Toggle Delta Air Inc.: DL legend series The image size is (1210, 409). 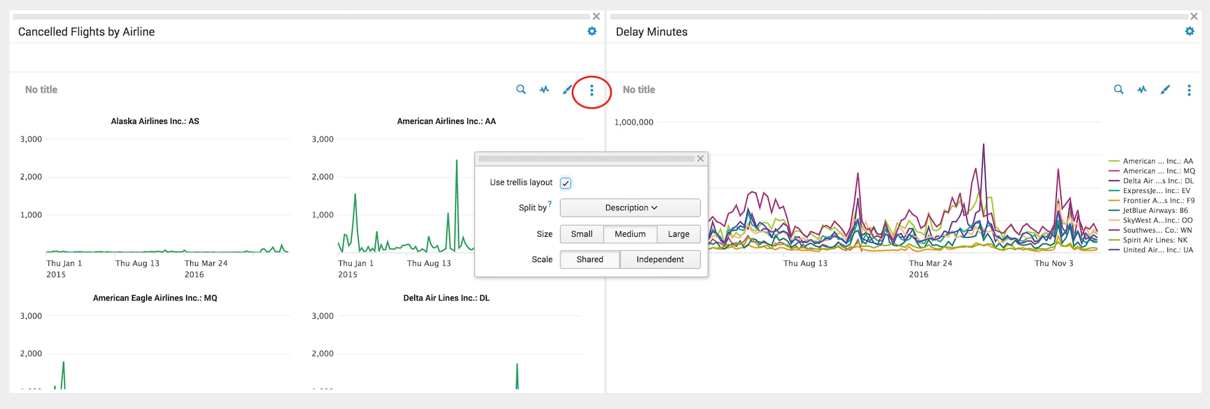tap(1151, 181)
